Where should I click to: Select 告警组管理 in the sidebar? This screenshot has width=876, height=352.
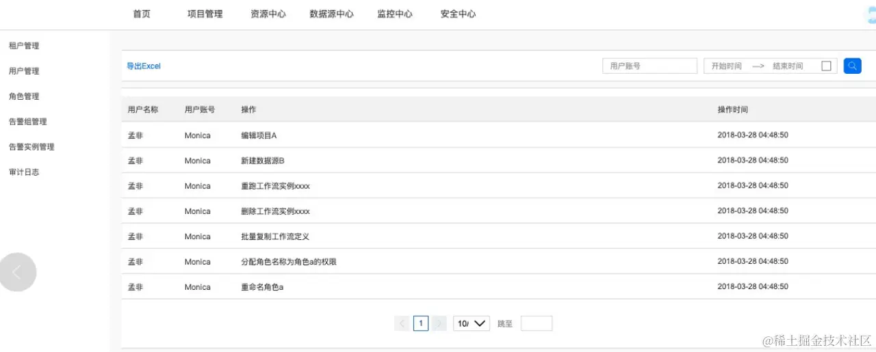tap(27, 122)
